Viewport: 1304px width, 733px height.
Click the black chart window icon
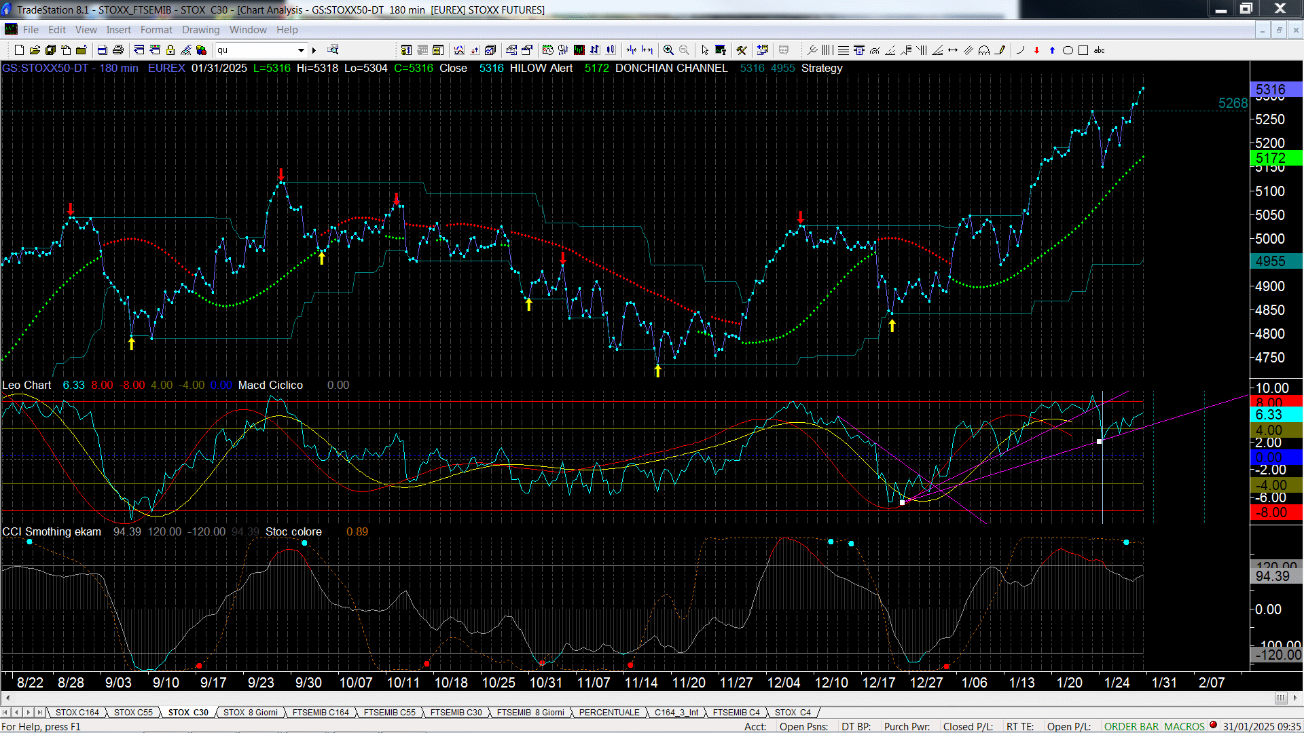point(579,50)
